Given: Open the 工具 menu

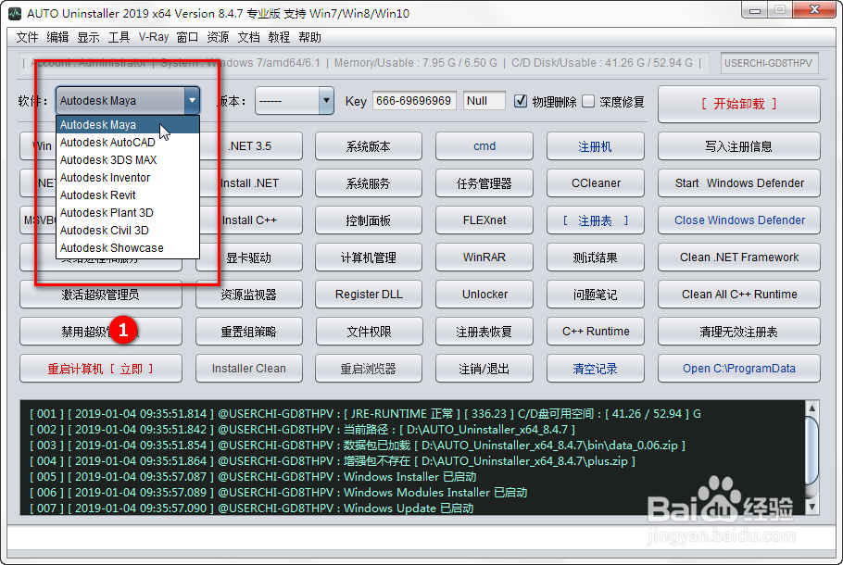Looking at the screenshot, I should coord(119,37).
